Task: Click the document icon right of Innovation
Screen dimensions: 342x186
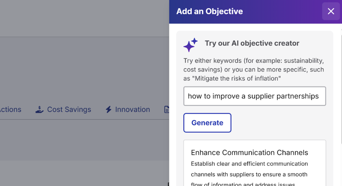Action: tap(167, 109)
